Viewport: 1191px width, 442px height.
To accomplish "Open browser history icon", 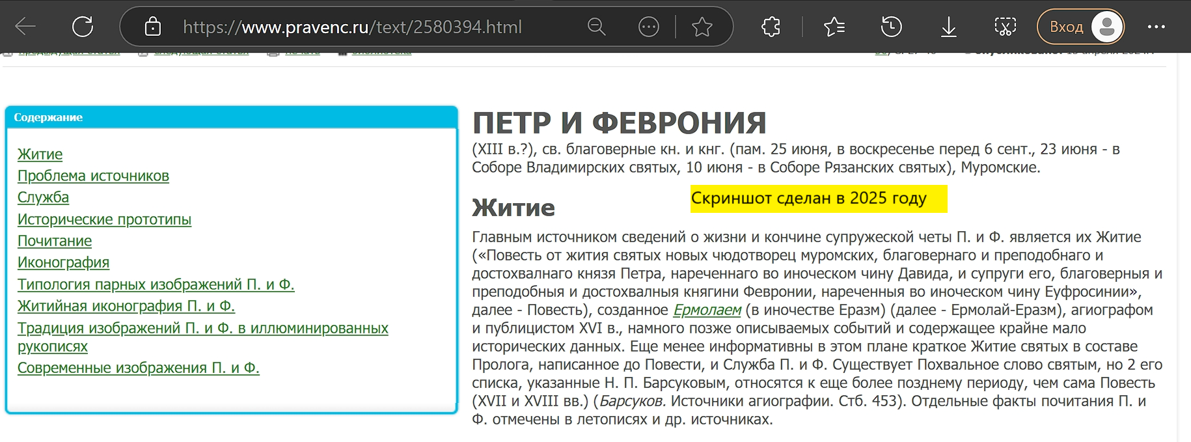I will 891,27.
